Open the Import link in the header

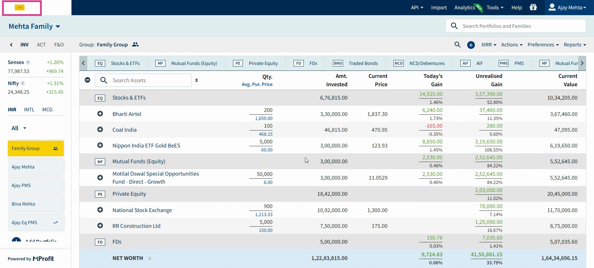(439, 7)
